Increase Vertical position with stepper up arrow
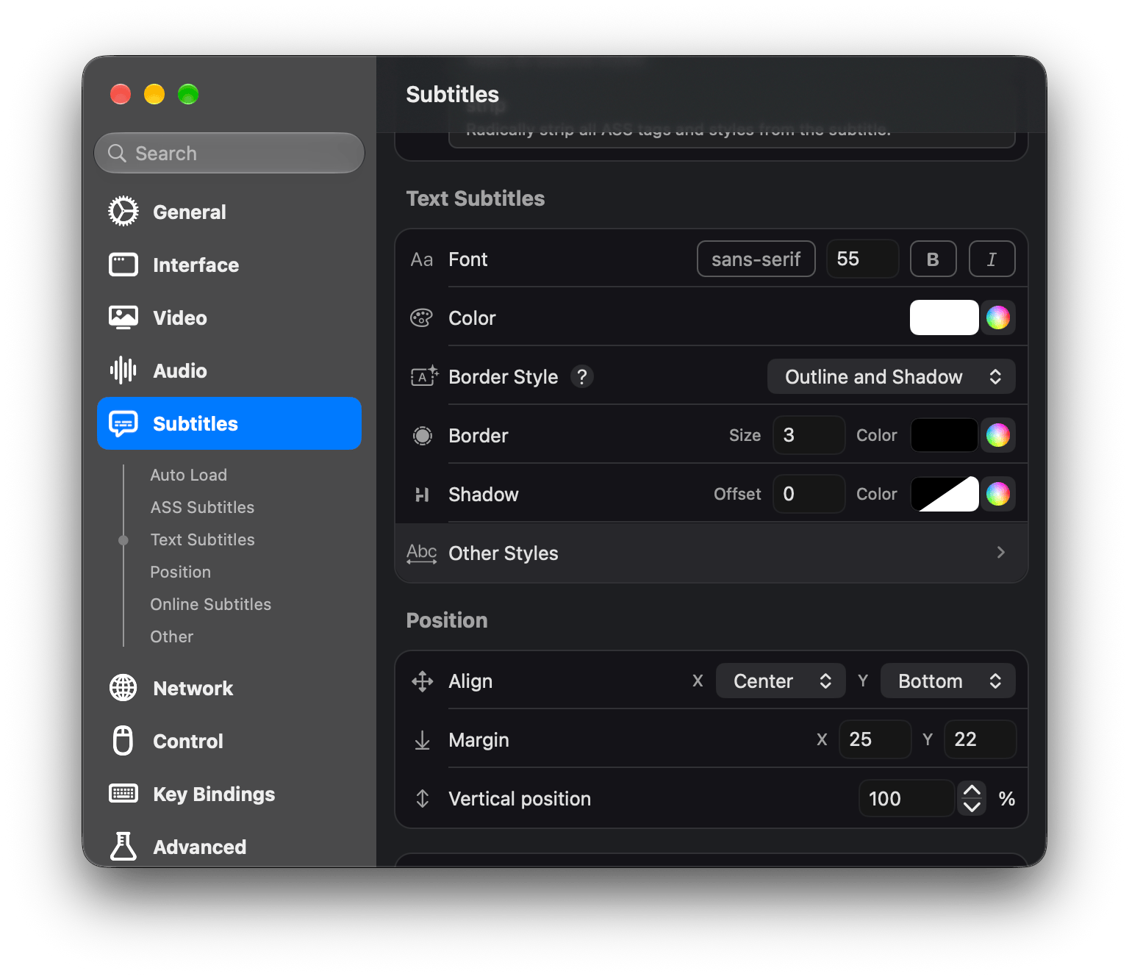Image resolution: width=1129 pixels, height=976 pixels. [972, 790]
